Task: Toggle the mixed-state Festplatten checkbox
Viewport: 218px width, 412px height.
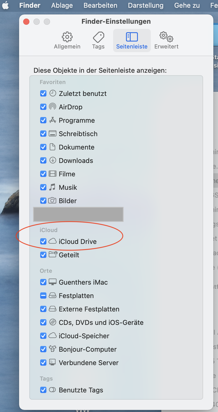Action: pyautogui.click(x=43, y=295)
